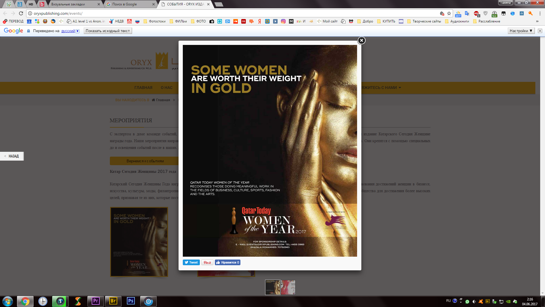This screenshot has width=545, height=307.
Task: Open Adobe Premiere Pro from taskbar
Action: (x=96, y=301)
